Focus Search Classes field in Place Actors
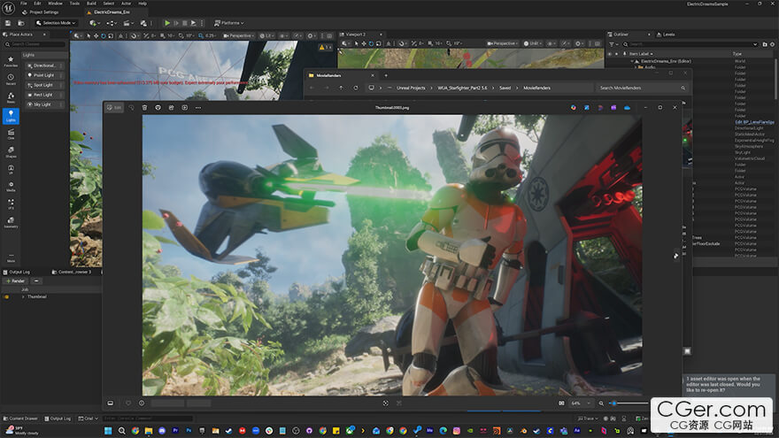This screenshot has width=779, height=438. 35,44
